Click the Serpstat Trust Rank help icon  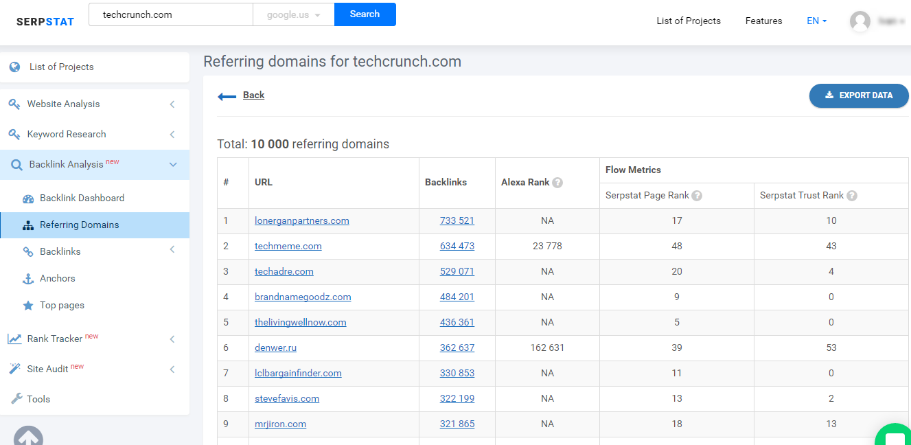852,196
